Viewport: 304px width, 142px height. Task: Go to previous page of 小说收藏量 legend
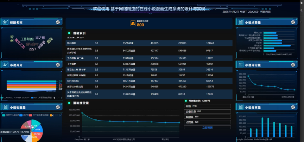coord(53,115)
